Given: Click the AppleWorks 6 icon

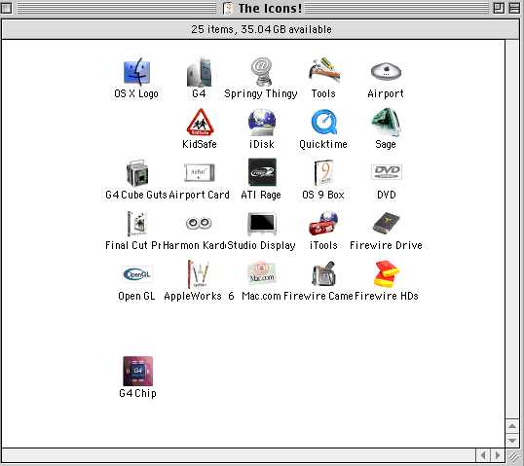Looking at the screenshot, I should pos(199,274).
